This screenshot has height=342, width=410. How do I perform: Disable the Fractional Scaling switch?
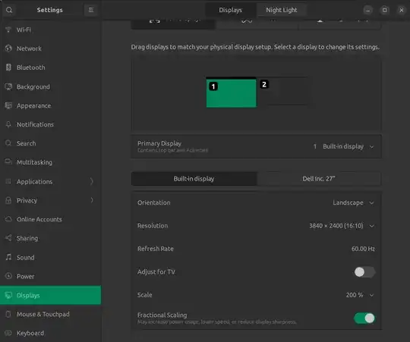click(x=364, y=318)
